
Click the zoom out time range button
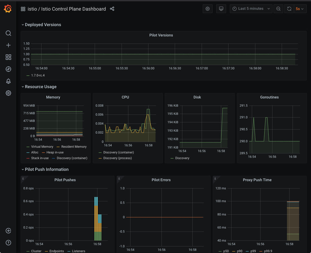coord(278,9)
